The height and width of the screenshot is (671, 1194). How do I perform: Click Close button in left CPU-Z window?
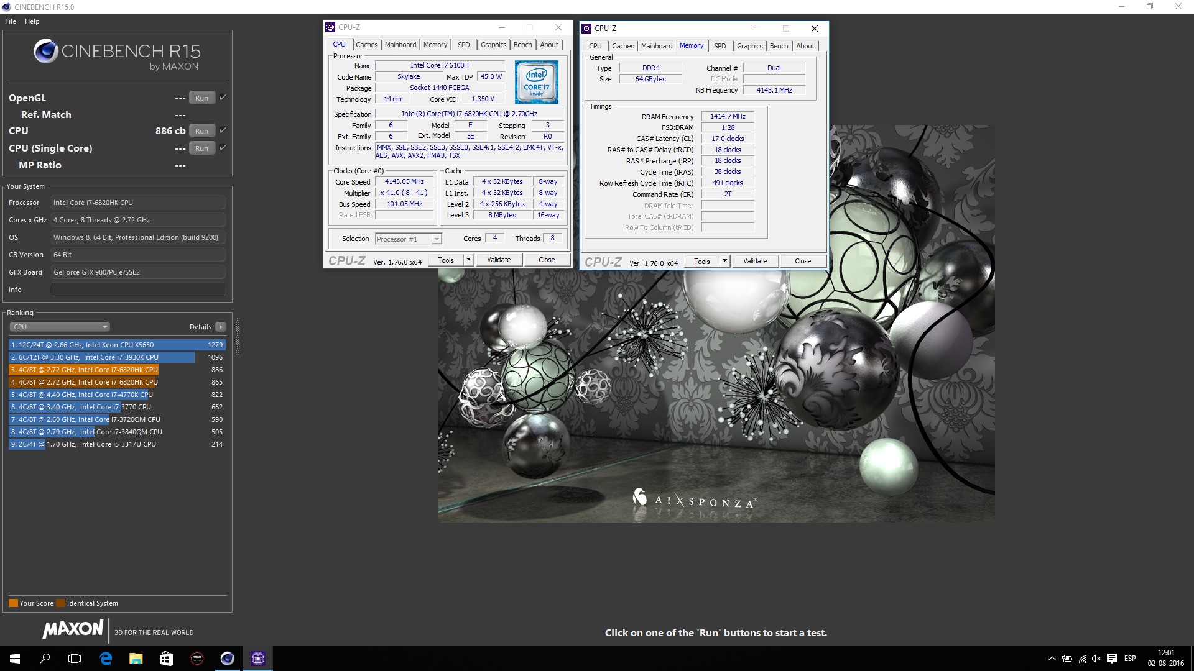pos(547,260)
